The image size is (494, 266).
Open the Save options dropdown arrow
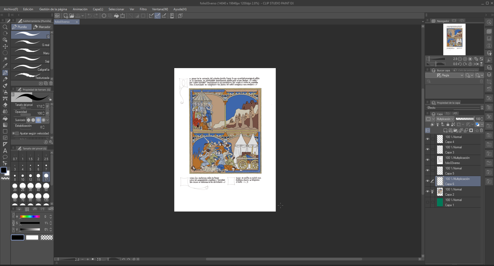coord(83,16)
